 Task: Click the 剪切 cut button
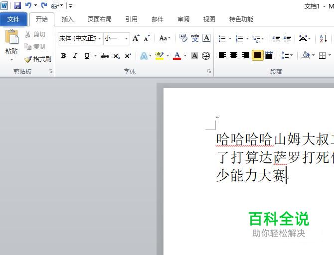[x=35, y=34]
